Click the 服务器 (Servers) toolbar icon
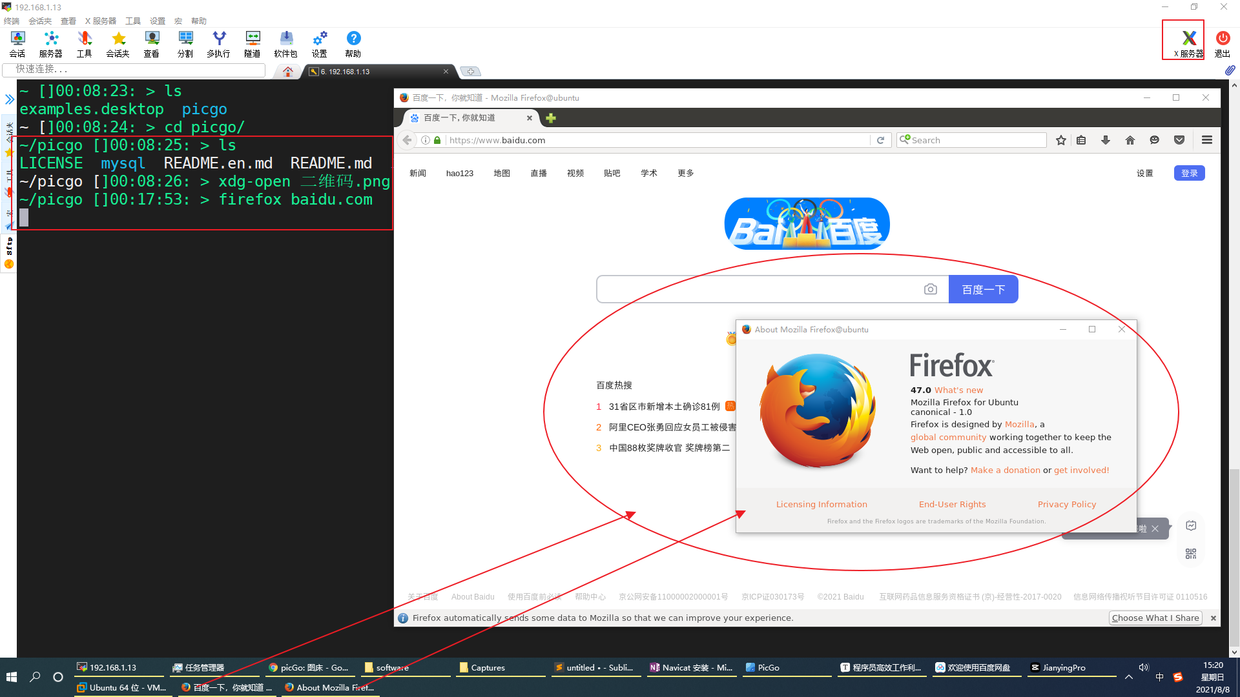The height and width of the screenshot is (697, 1240). click(51, 44)
